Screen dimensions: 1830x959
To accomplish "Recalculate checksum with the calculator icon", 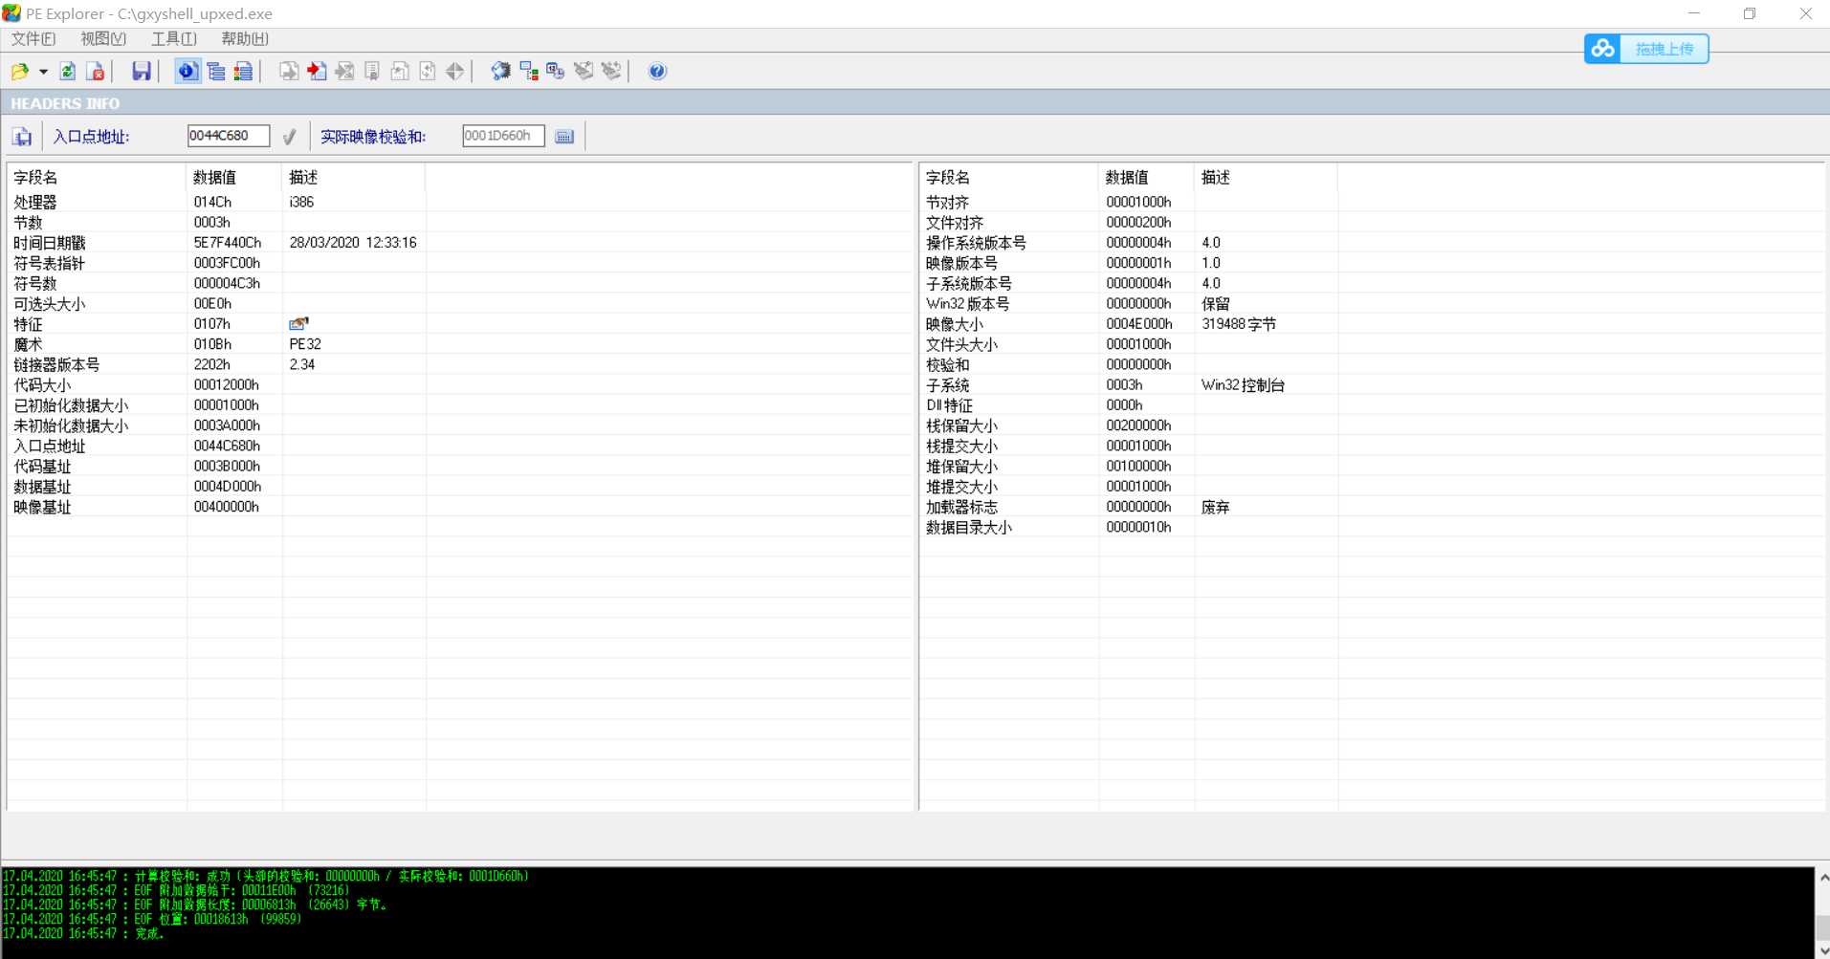I will pos(564,137).
